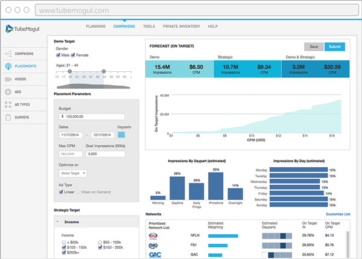Image resolution: width=362 pixels, height=259 pixels.
Task: Enable Video on Demand ad type
Action: [x=78, y=192]
